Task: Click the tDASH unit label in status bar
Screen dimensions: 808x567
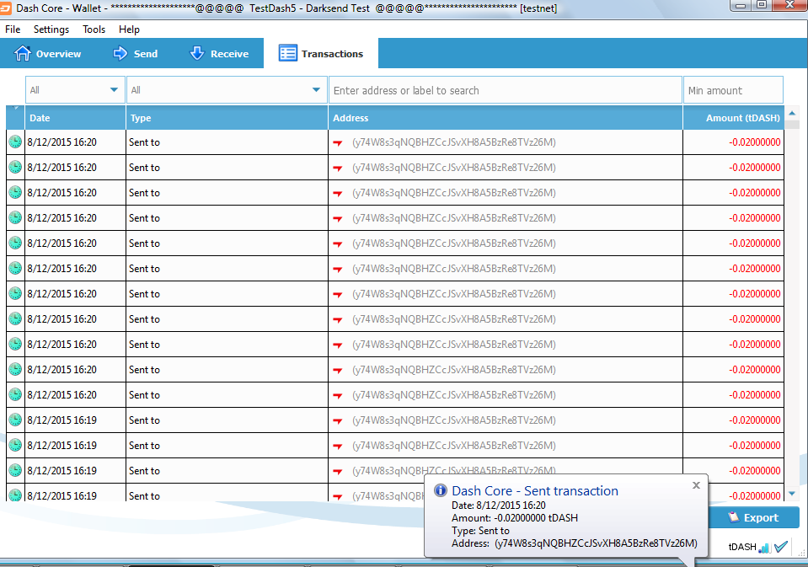Action: pyautogui.click(x=742, y=547)
